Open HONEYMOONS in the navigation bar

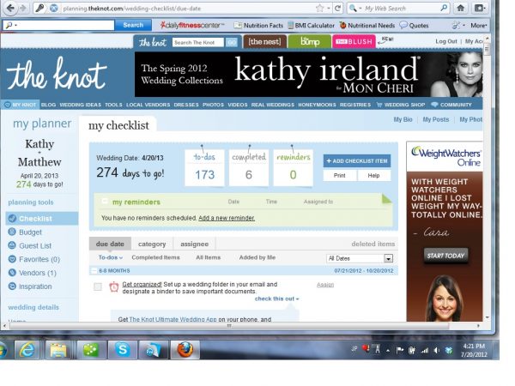[x=317, y=105]
